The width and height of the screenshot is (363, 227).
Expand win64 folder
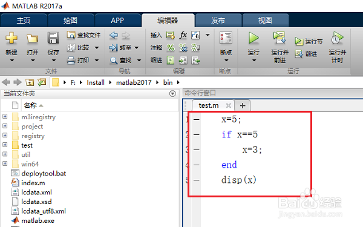point(5,163)
